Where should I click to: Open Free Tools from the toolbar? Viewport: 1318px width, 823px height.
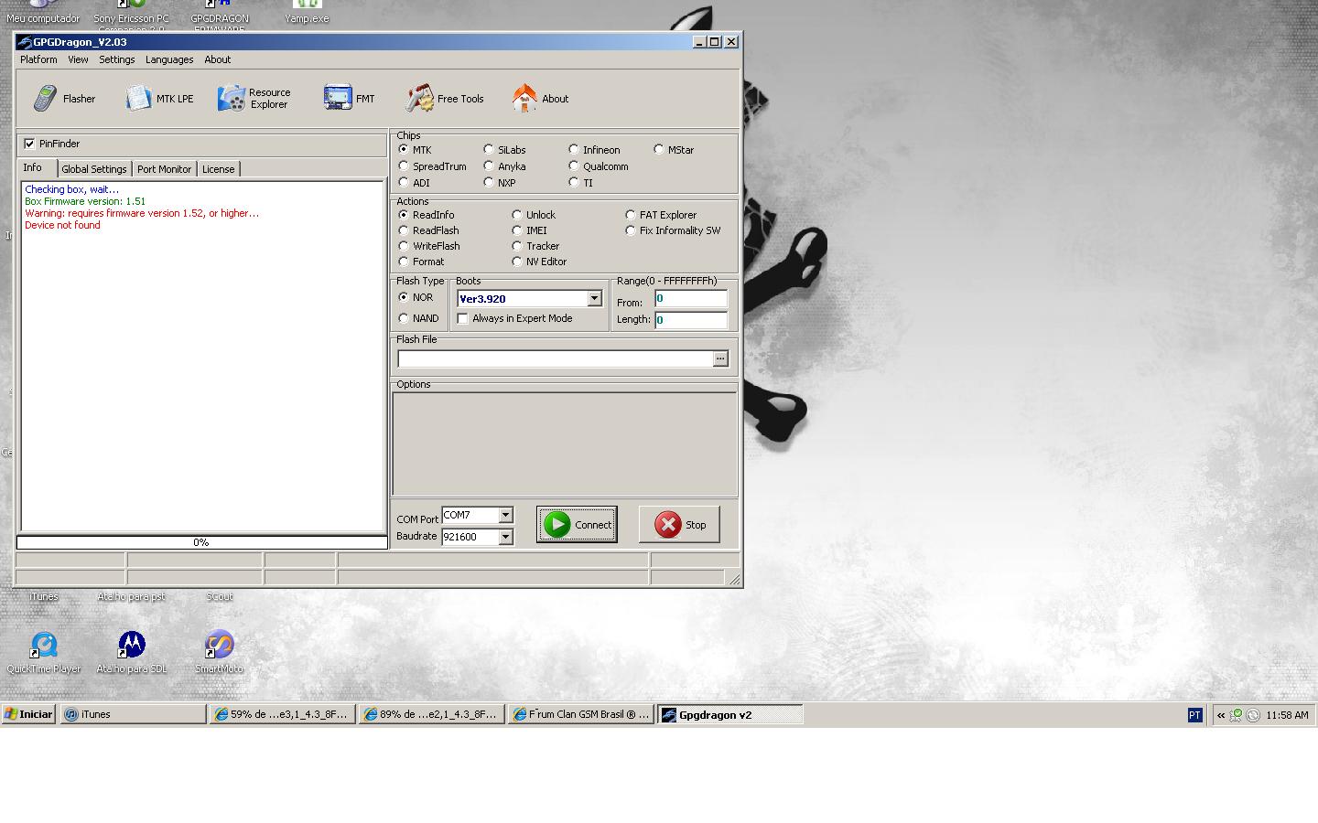(x=445, y=99)
